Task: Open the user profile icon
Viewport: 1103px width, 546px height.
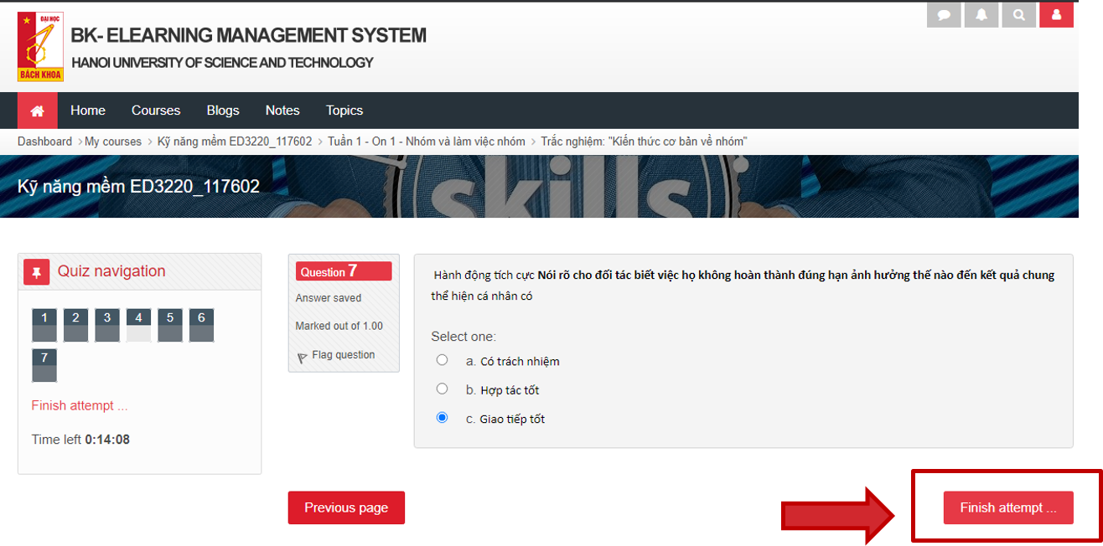Action: [x=1056, y=15]
